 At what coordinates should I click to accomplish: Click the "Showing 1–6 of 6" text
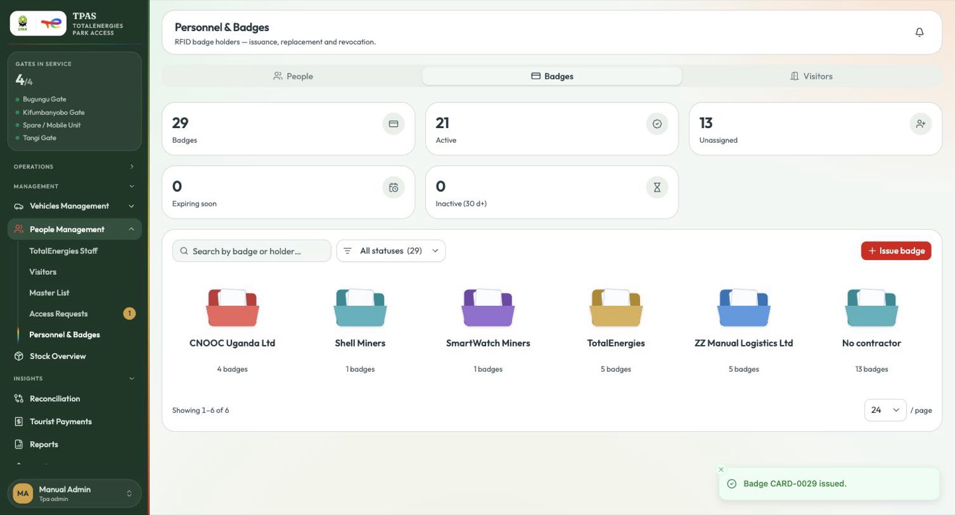click(x=200, y=410)
